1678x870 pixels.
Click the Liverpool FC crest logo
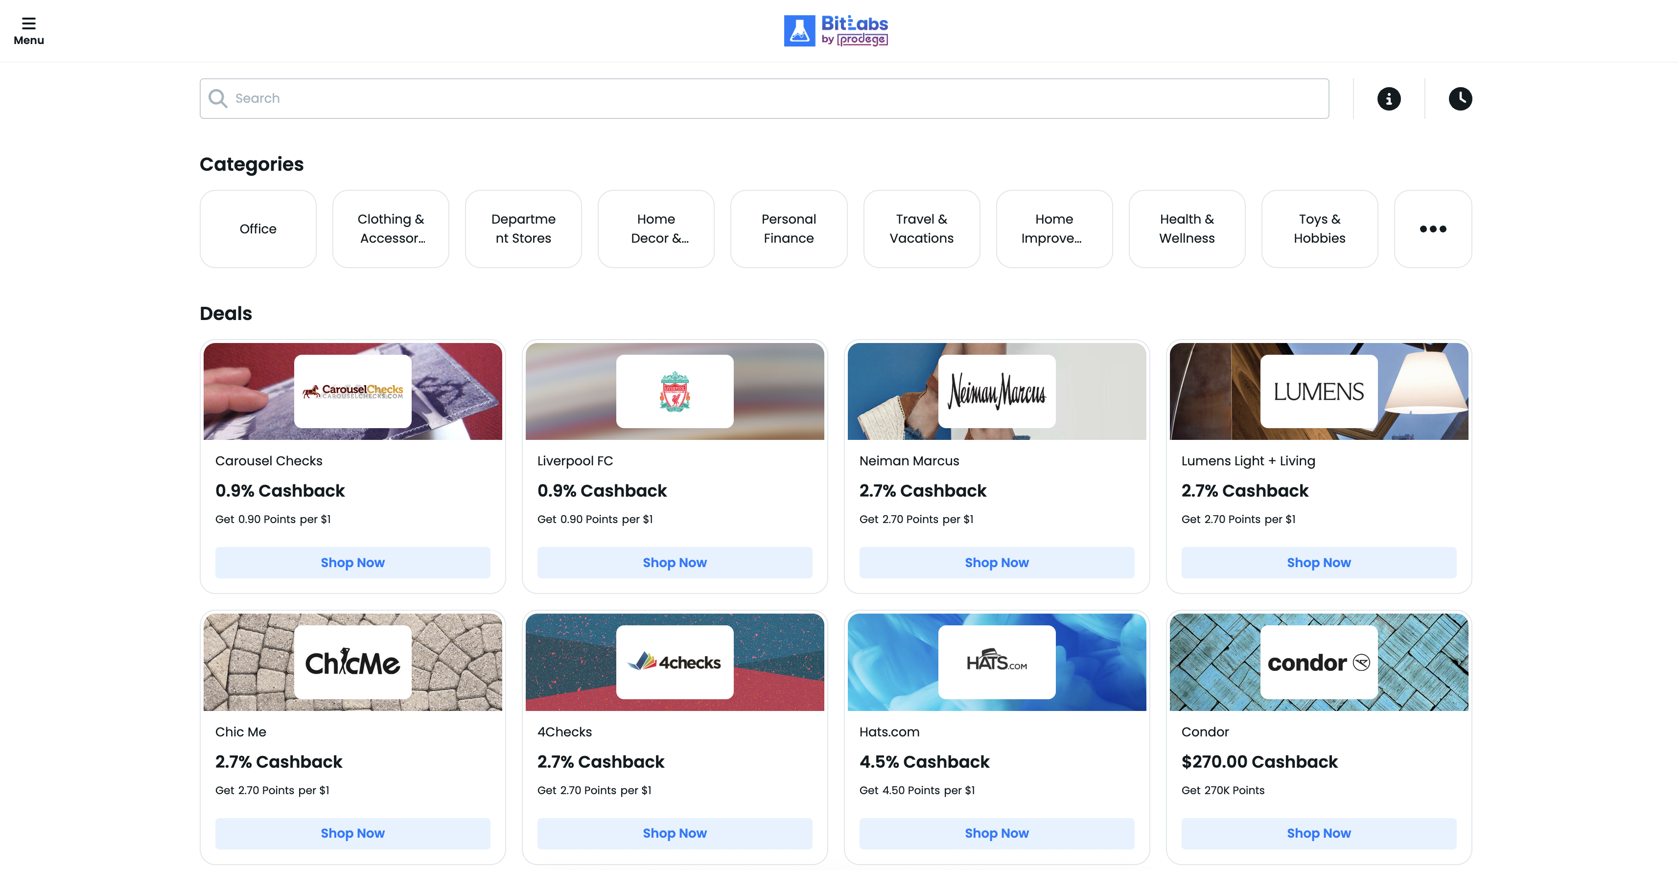coord(674,391)
